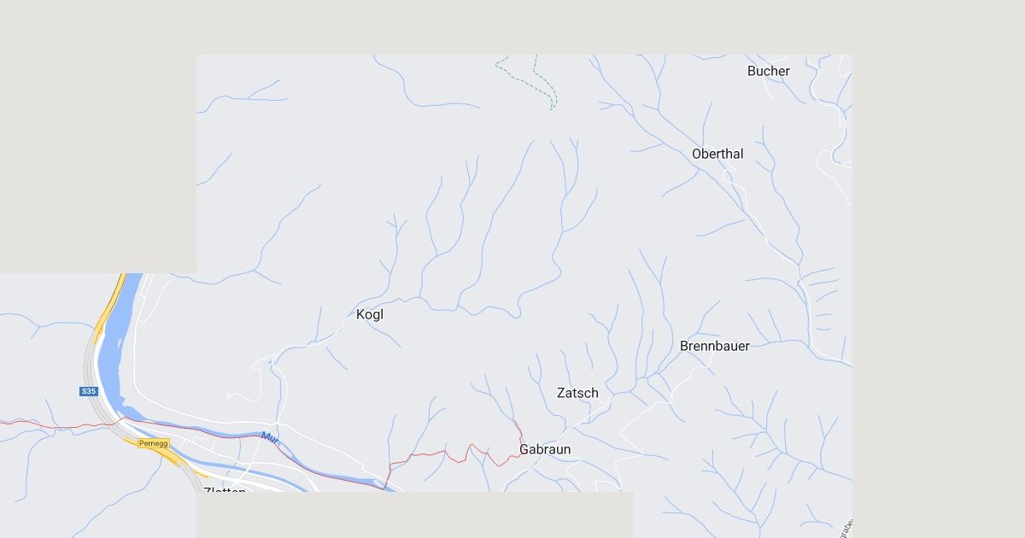This screenshot has width=1025, height=538.
Task: Click the blank gray strip along right edge
Action: [939, 269]
